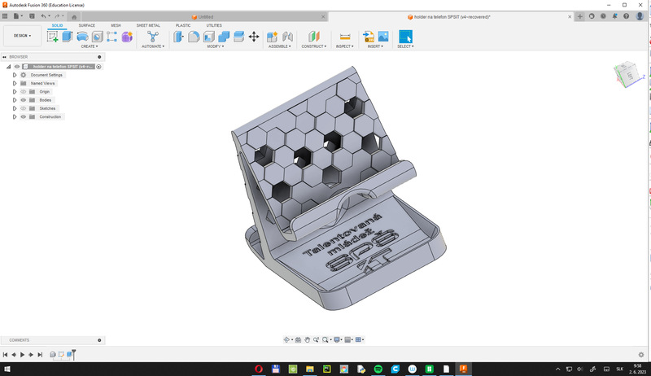Expand the Document Settings node

15,75
